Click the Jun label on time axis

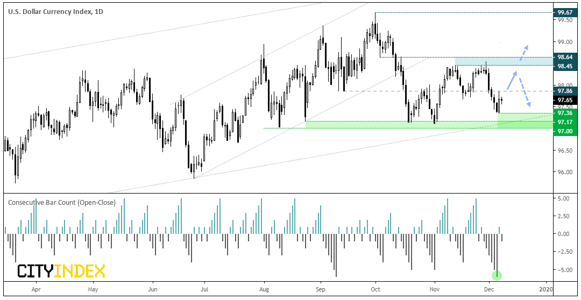pos(152,288)
